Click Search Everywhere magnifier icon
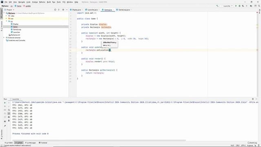Screen dimensions: 261x147 (x=259, y=6)
